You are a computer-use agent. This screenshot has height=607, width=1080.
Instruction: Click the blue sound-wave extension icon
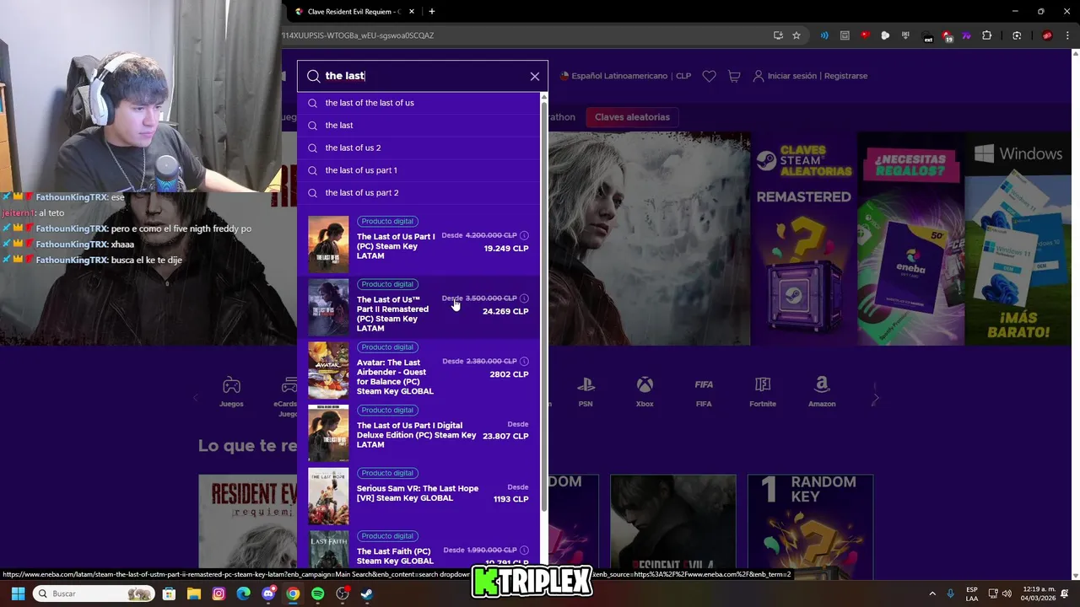click(824, 35)
